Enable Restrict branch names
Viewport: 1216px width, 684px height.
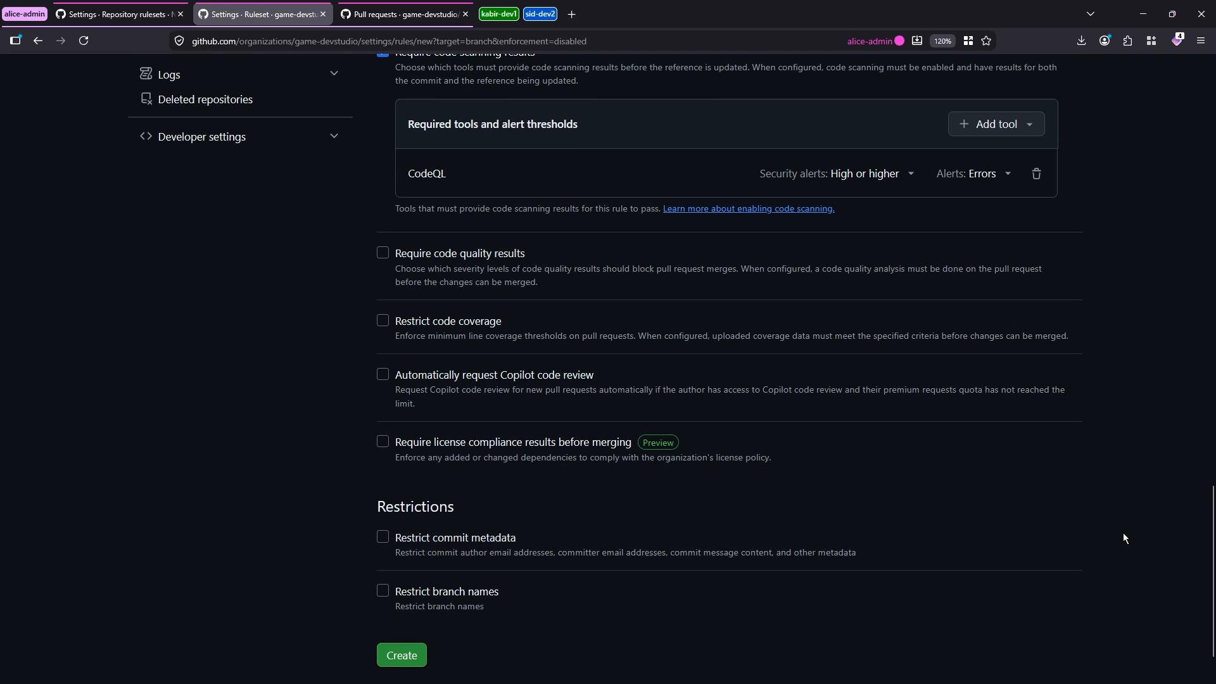pos(383,591)
